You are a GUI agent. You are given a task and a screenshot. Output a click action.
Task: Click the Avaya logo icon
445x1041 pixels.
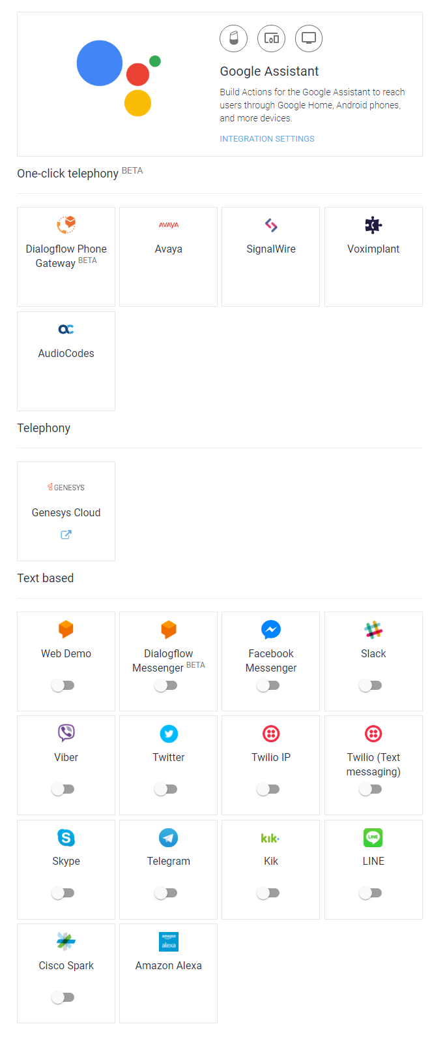tap(168, 225)
